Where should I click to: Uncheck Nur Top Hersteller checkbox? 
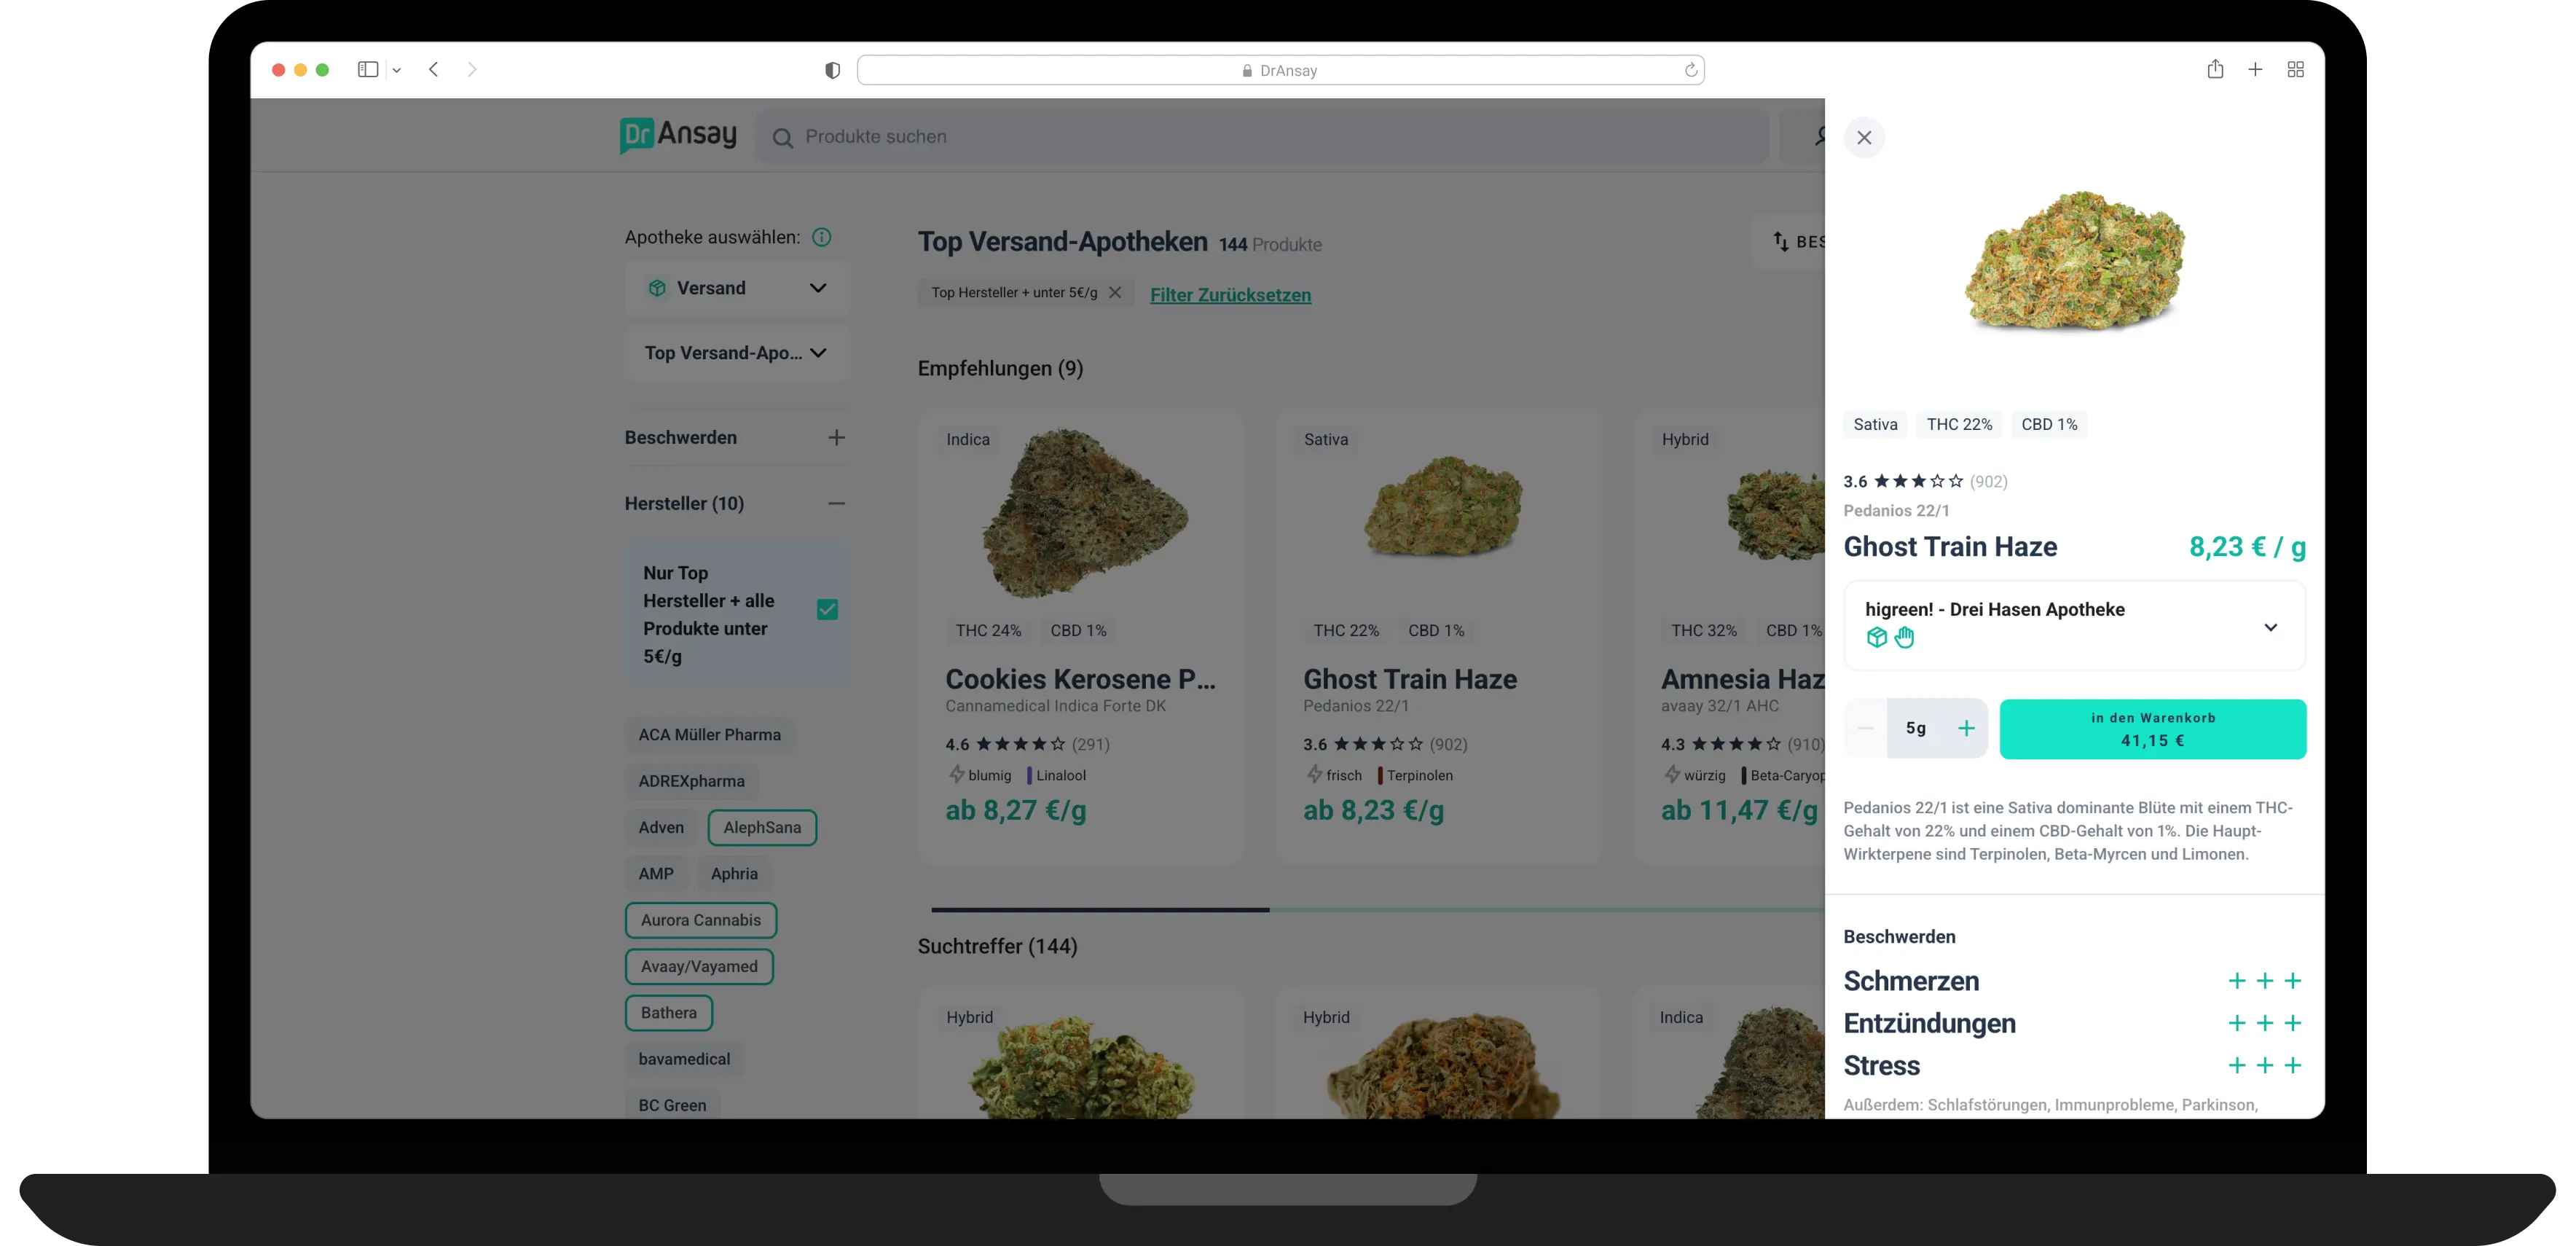click(827, 610)
